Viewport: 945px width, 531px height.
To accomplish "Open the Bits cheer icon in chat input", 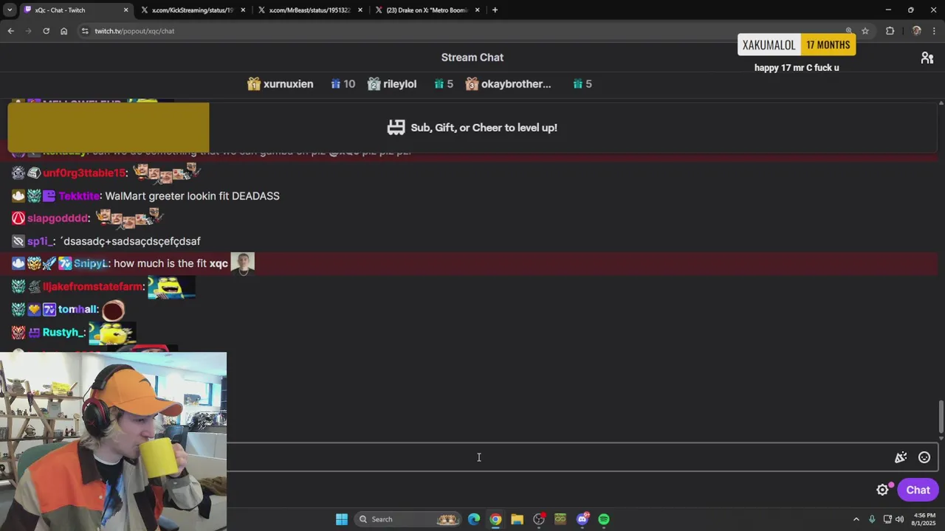I will [x=901, y=457].
